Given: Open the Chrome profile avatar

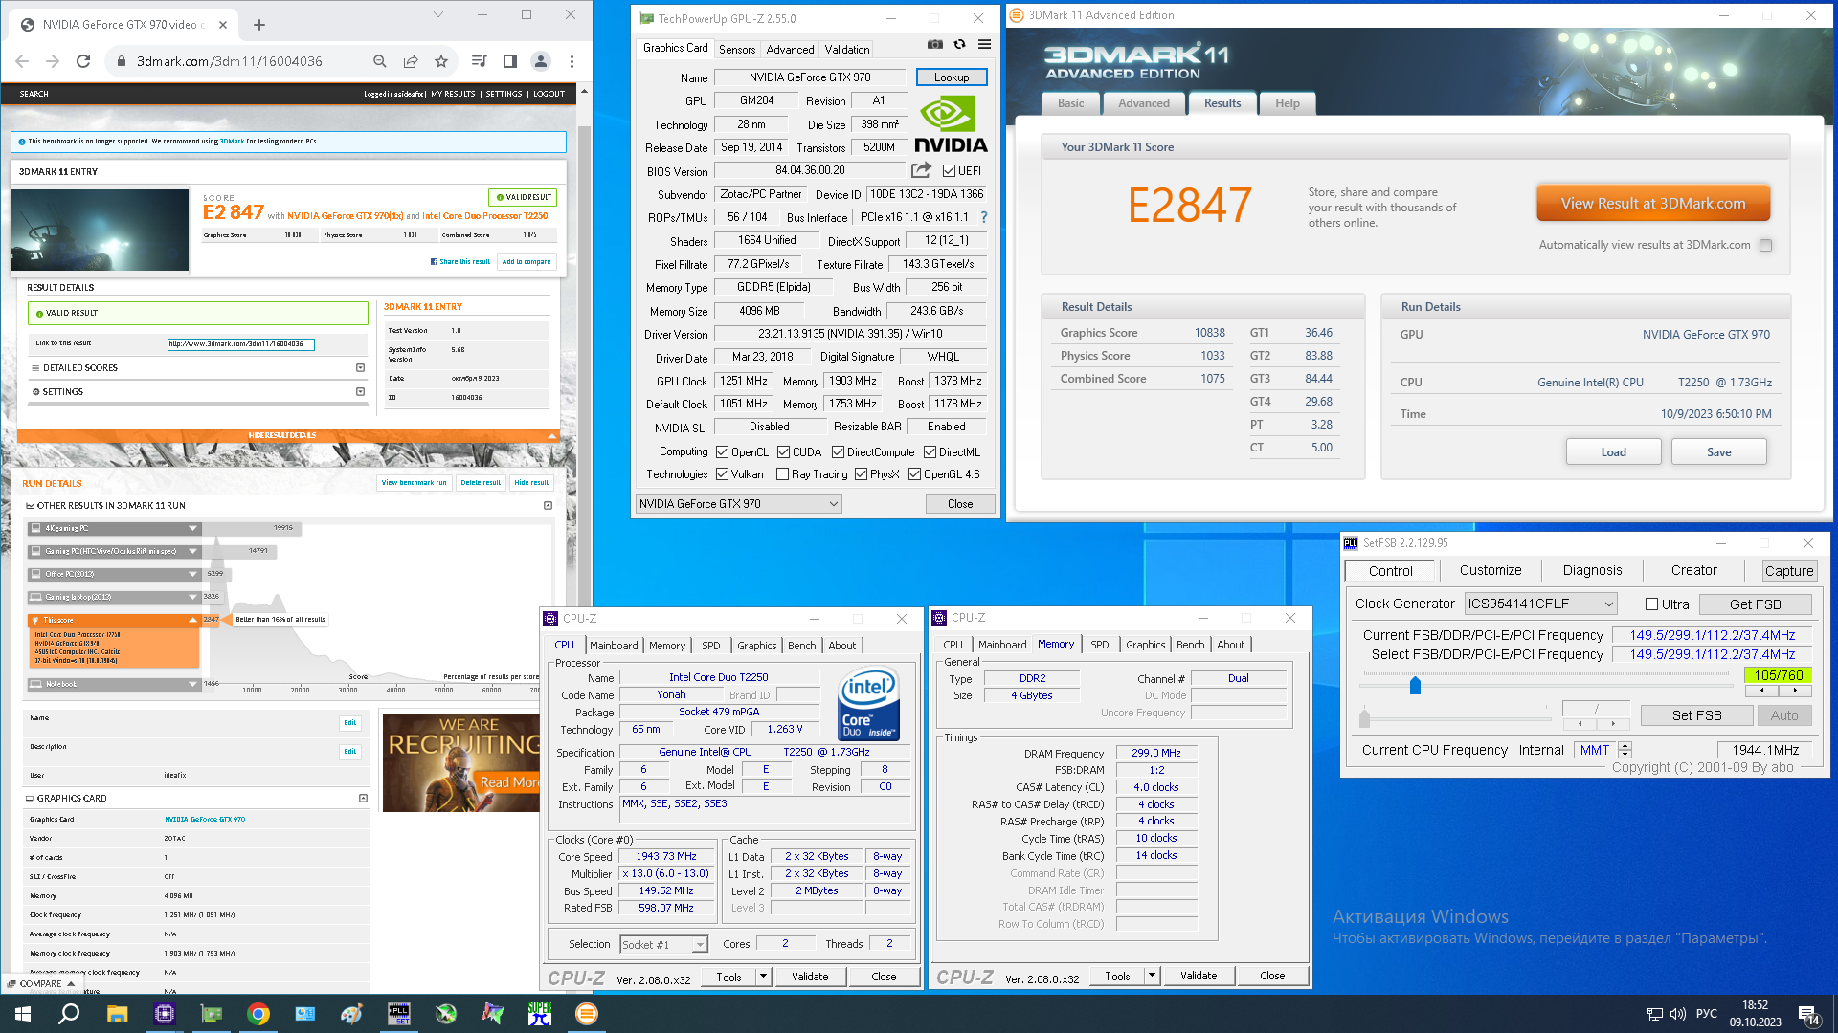Looking at the screenshot, I should pyautogui.click(x=541, y=61).
